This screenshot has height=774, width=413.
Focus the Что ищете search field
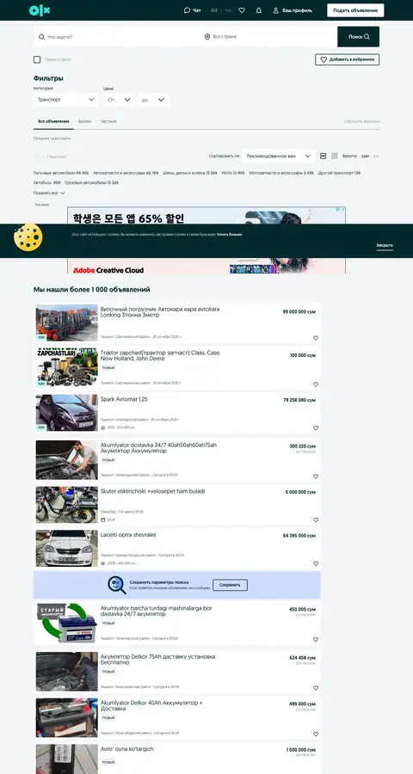118,36
